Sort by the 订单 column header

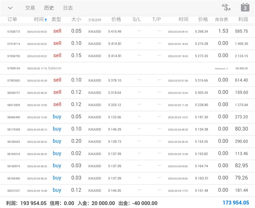(12, 20)
